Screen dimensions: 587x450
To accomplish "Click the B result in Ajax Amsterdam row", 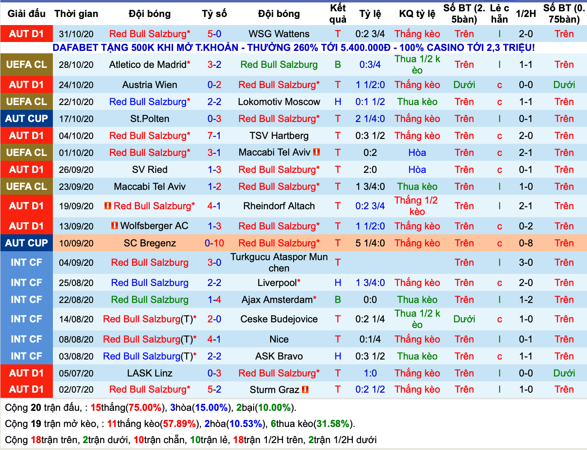I will (338, 300).
